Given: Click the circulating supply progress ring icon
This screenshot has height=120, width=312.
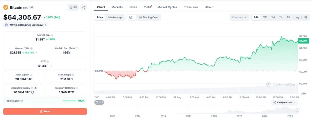Looking at the screenshot, I should 33,92.
